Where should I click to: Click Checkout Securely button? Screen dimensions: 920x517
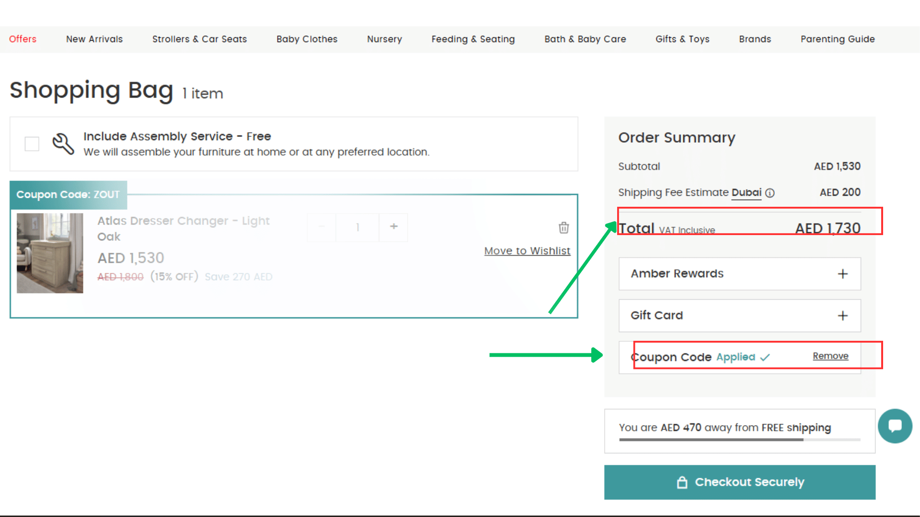click(739, 482)
